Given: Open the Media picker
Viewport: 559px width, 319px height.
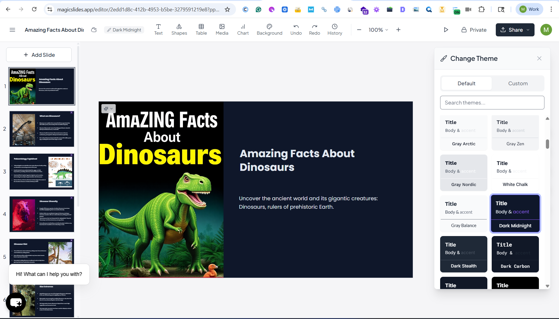Looking at the screenshot, I should tap(222, 30).
